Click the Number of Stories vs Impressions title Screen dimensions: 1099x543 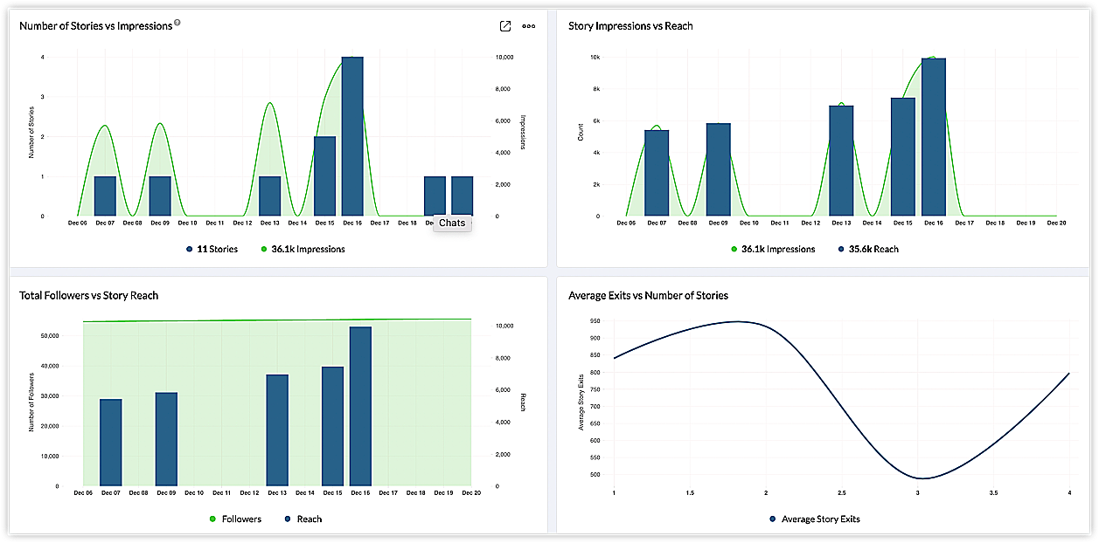pyautogui.click(x=96, y=26)
